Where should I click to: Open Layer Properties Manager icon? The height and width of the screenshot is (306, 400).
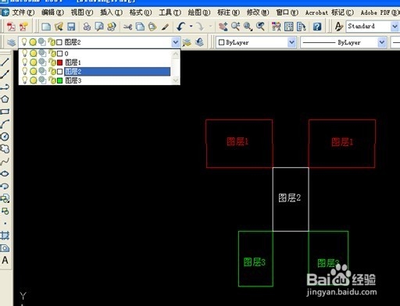(11, 42)
